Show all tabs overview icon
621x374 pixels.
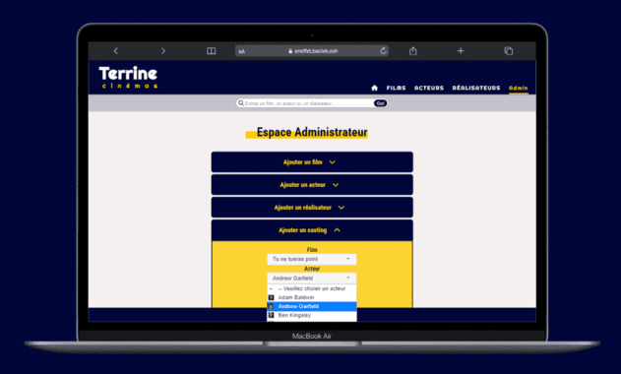[x=509, y=51]
